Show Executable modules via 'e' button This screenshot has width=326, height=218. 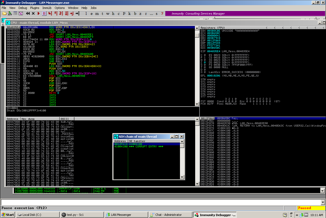[x=91, y=13]
